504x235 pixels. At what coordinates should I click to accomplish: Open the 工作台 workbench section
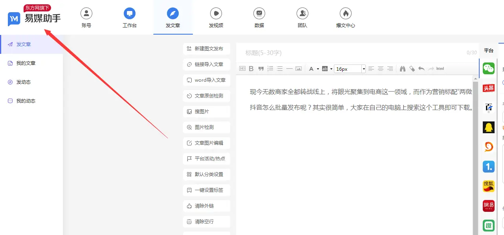(x=130, y=18)
